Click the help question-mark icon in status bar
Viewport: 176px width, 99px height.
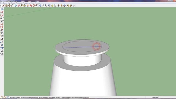tap(8, 97)
